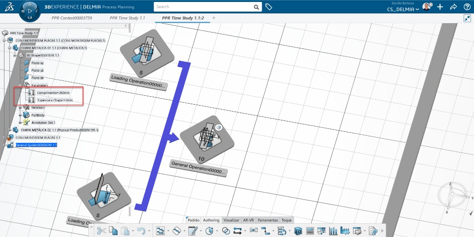The height and width of the screenshot is (237, 474).
Task: Expand the Annotation Set.1 node
Action: (x=20, y=122)
